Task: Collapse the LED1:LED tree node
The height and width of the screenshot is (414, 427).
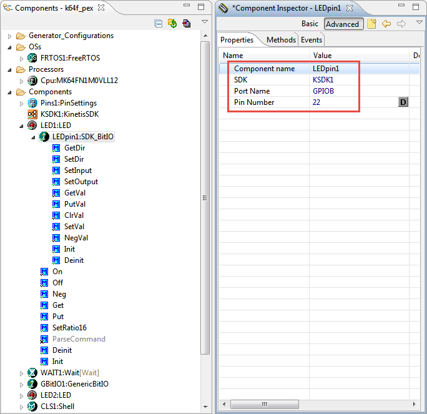Action: [x=22, y=126]
